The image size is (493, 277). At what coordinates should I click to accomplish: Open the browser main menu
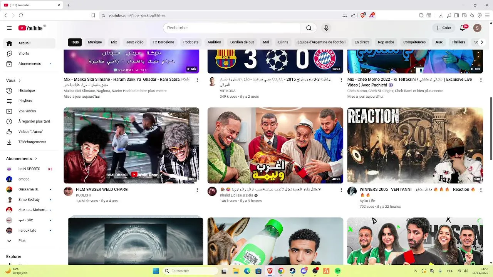pyautogui.click(x=487, y=15)
